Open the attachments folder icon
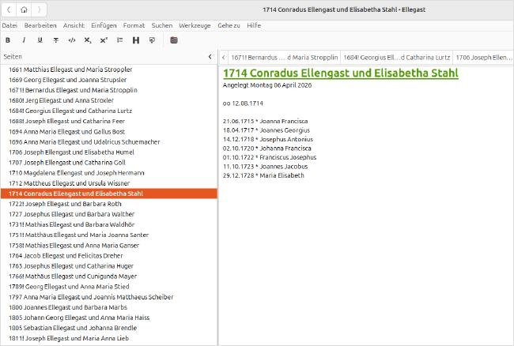Screen dimensions: 514x346 pos(174,40)
